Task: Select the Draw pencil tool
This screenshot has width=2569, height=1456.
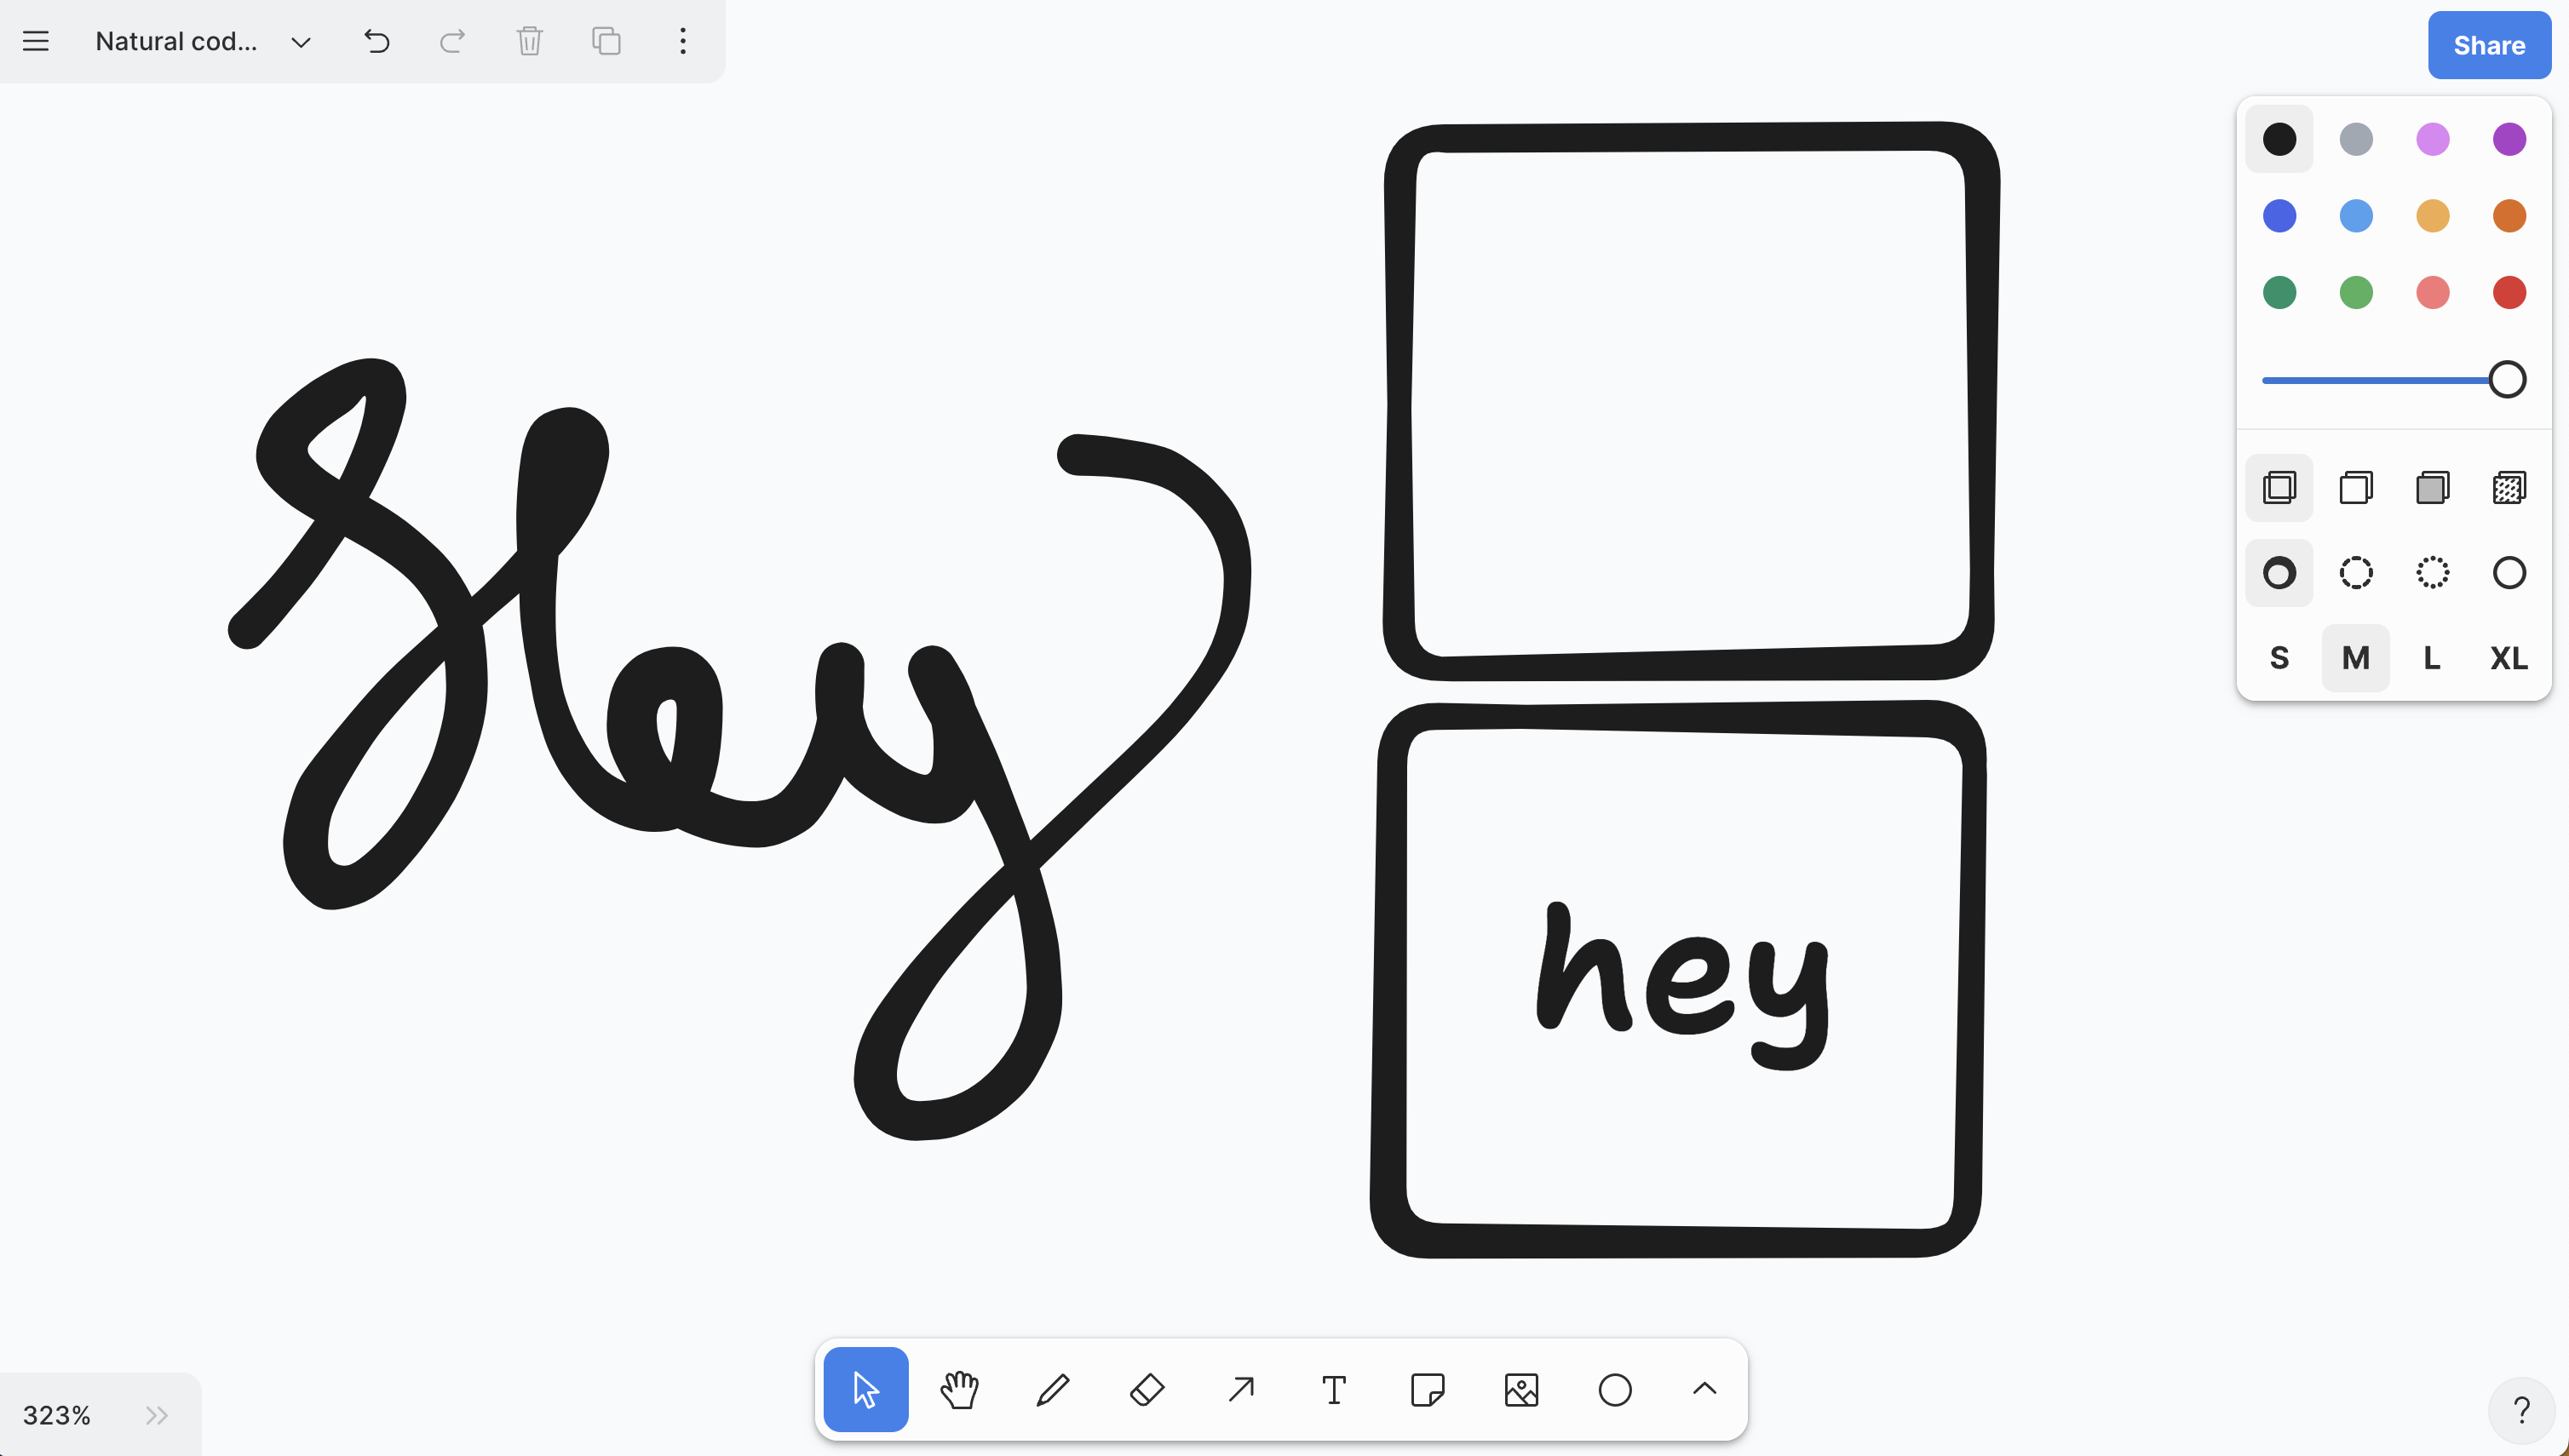Action: pyautogui.click(x=1053, y=1389)
